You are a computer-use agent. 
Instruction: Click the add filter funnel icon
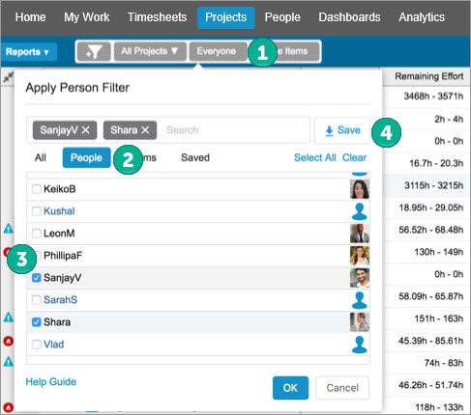[94, 51]
